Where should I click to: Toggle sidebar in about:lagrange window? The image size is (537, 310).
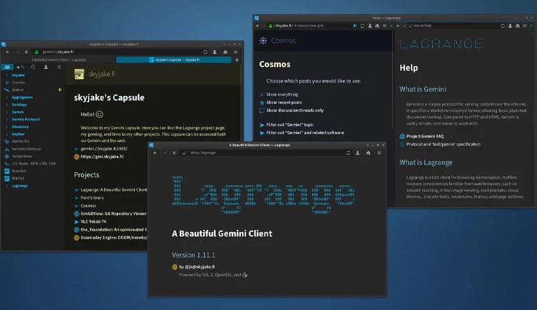[x=174, y=153]
